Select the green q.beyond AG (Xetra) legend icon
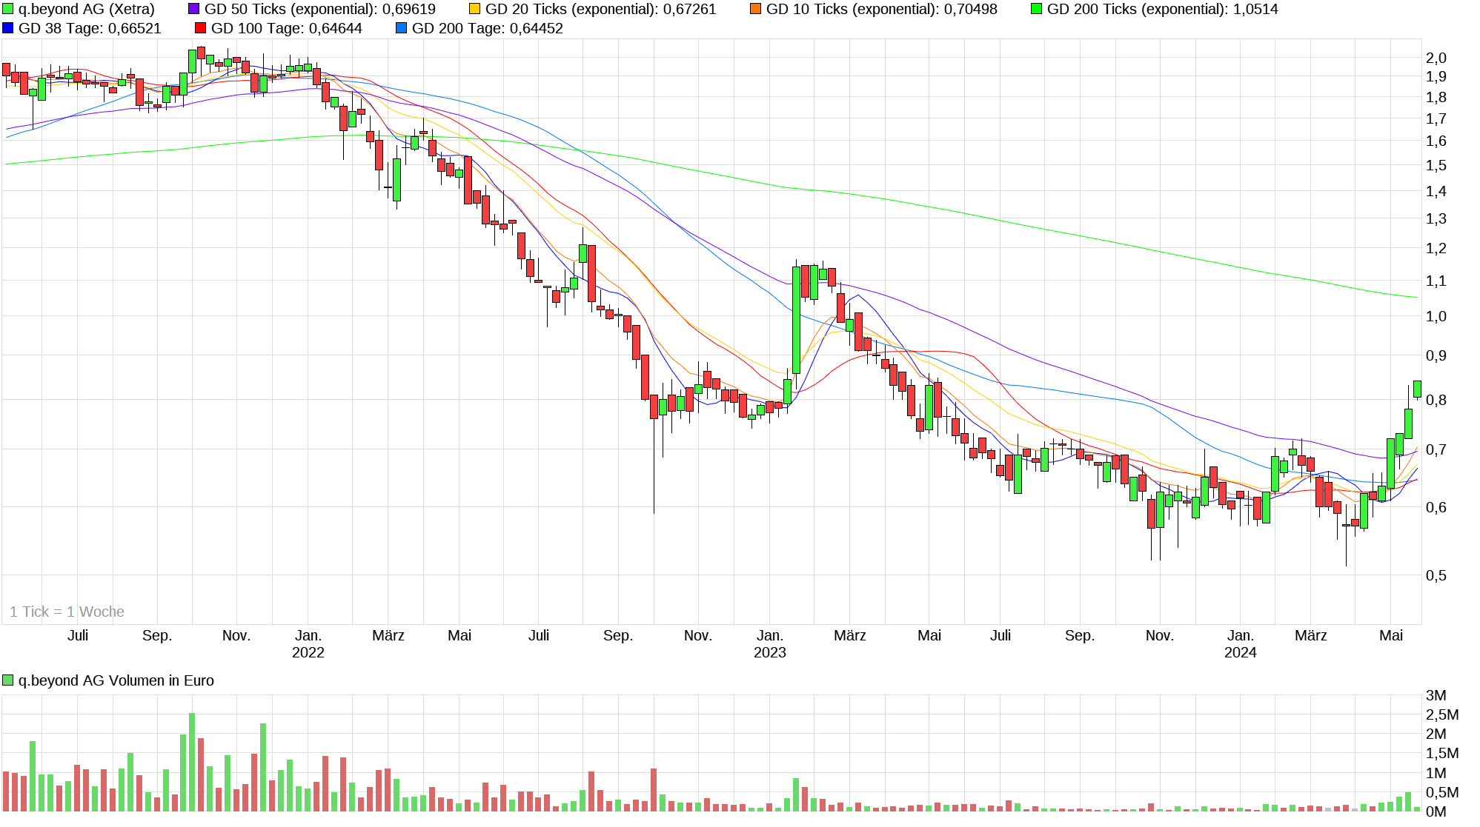1480x827 pixels. [x=7, y=10]
